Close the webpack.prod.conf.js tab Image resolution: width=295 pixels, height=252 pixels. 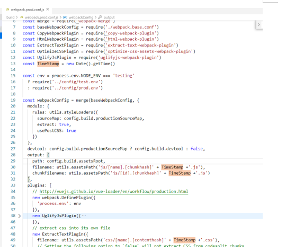[x=48, y=9]
